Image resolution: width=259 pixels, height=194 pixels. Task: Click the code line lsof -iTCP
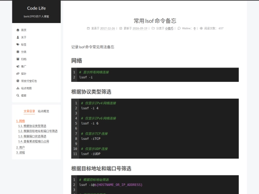tap(91, 139)
